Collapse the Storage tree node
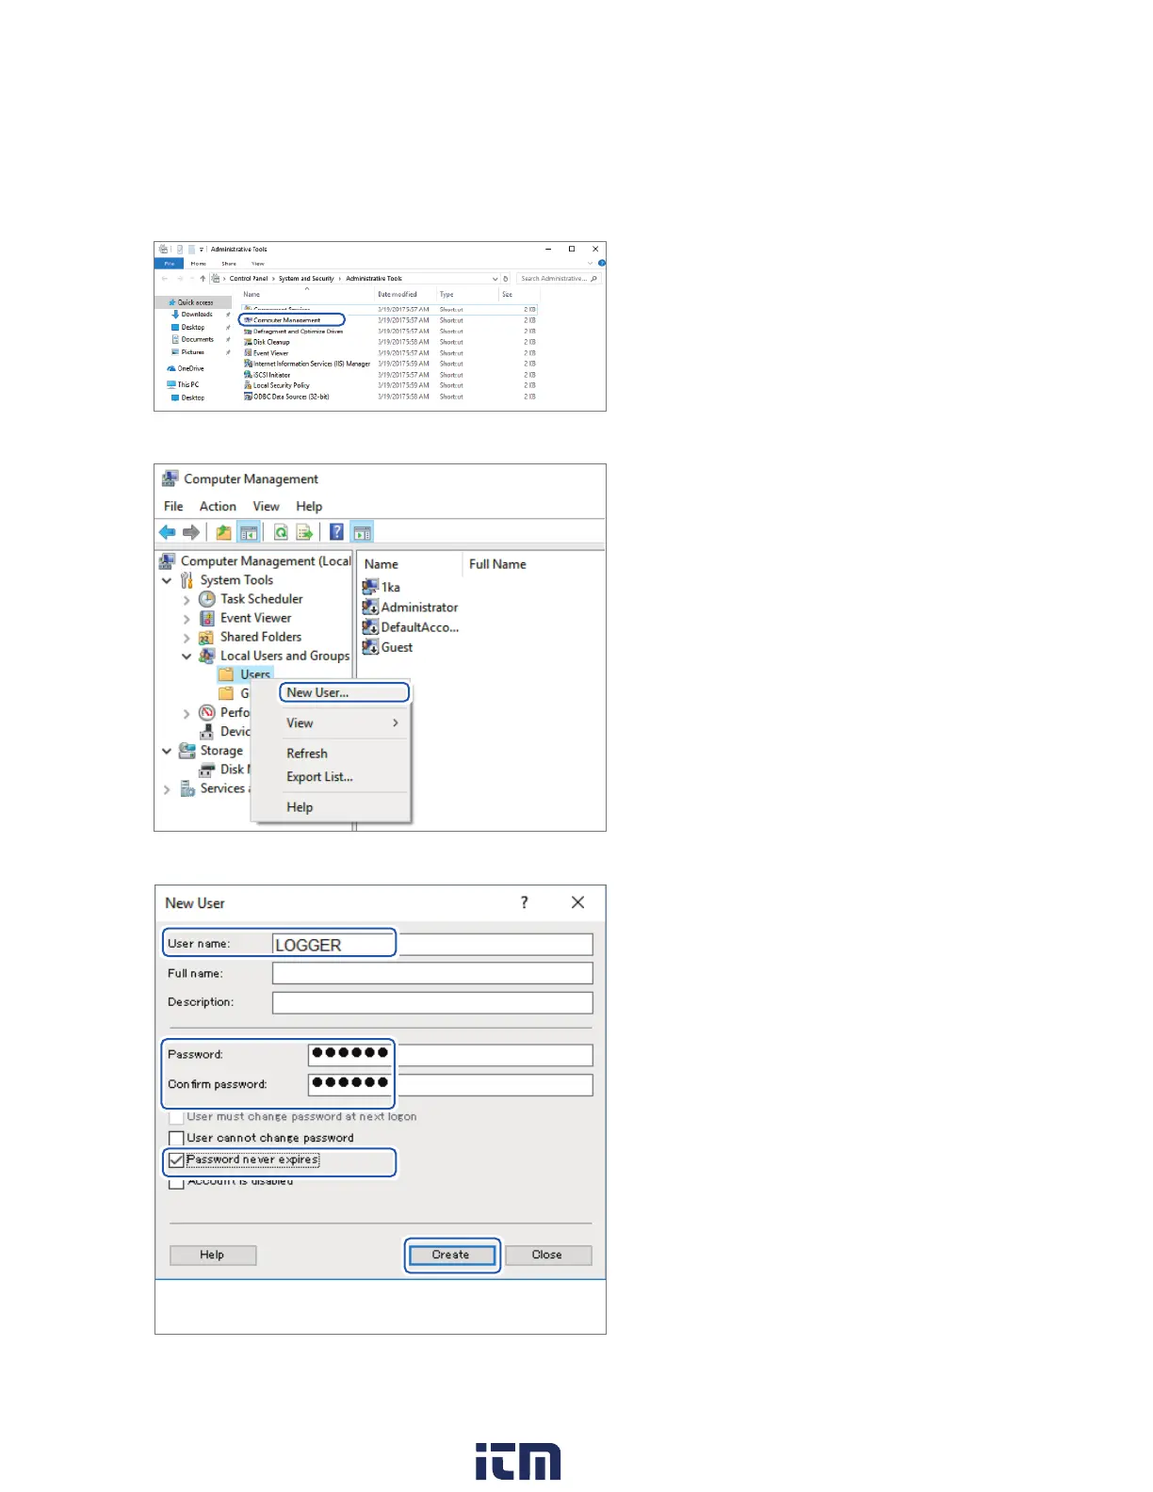Image resolution: width=1153 pixels, height=1492 pixels. click(167, 751)
